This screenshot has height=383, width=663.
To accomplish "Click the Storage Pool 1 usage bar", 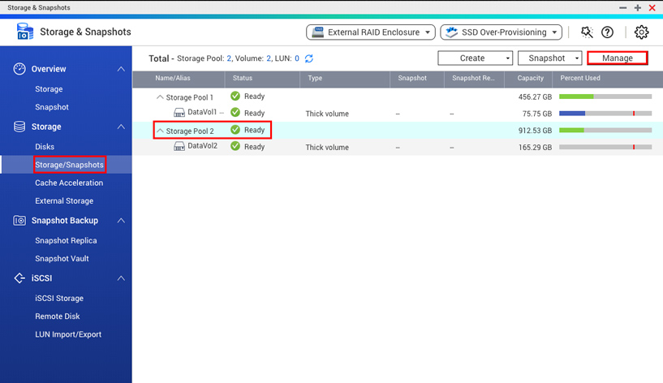I will [x=605, y=97].
